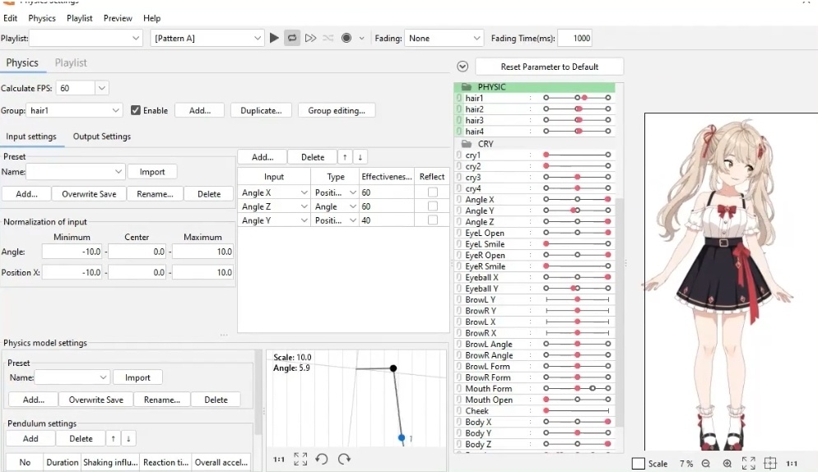Click the record button in the toolbar
Viewport: 818px width, 472px height.
pos(346,38)
